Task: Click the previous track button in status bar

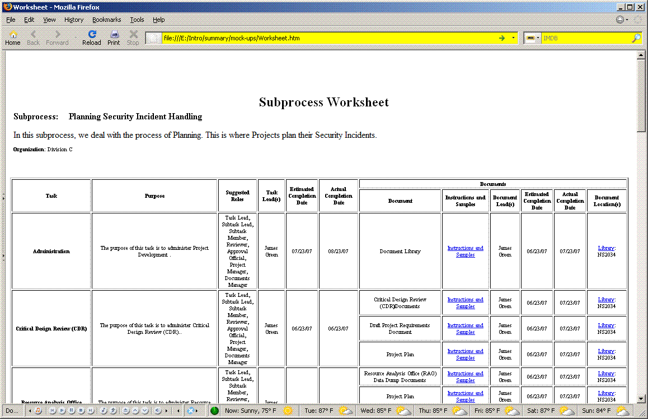Action: click(x=53, y=411)
